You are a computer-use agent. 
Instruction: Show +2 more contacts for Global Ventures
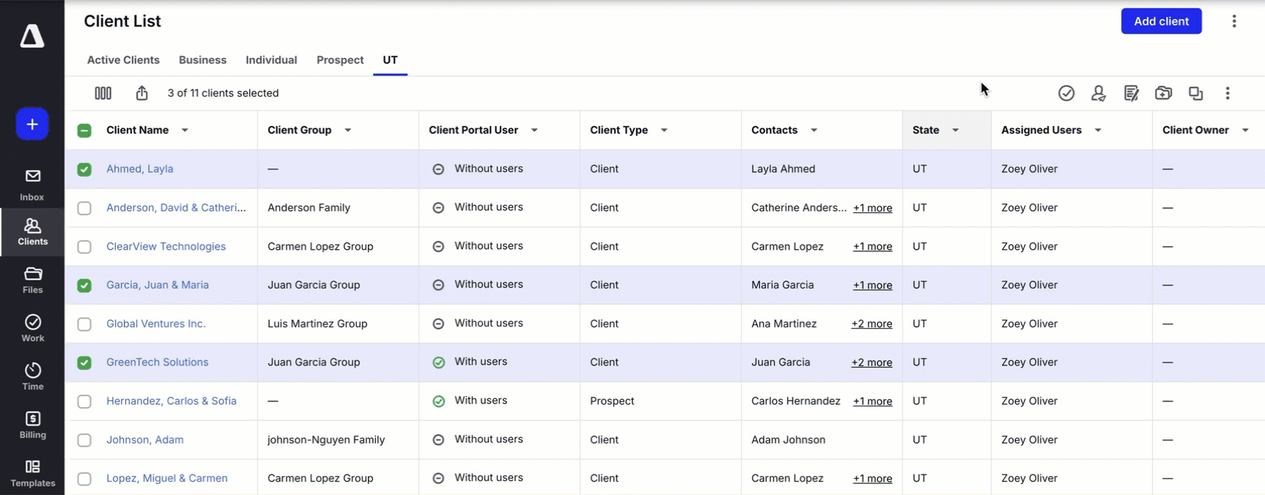tap(871, 324)
